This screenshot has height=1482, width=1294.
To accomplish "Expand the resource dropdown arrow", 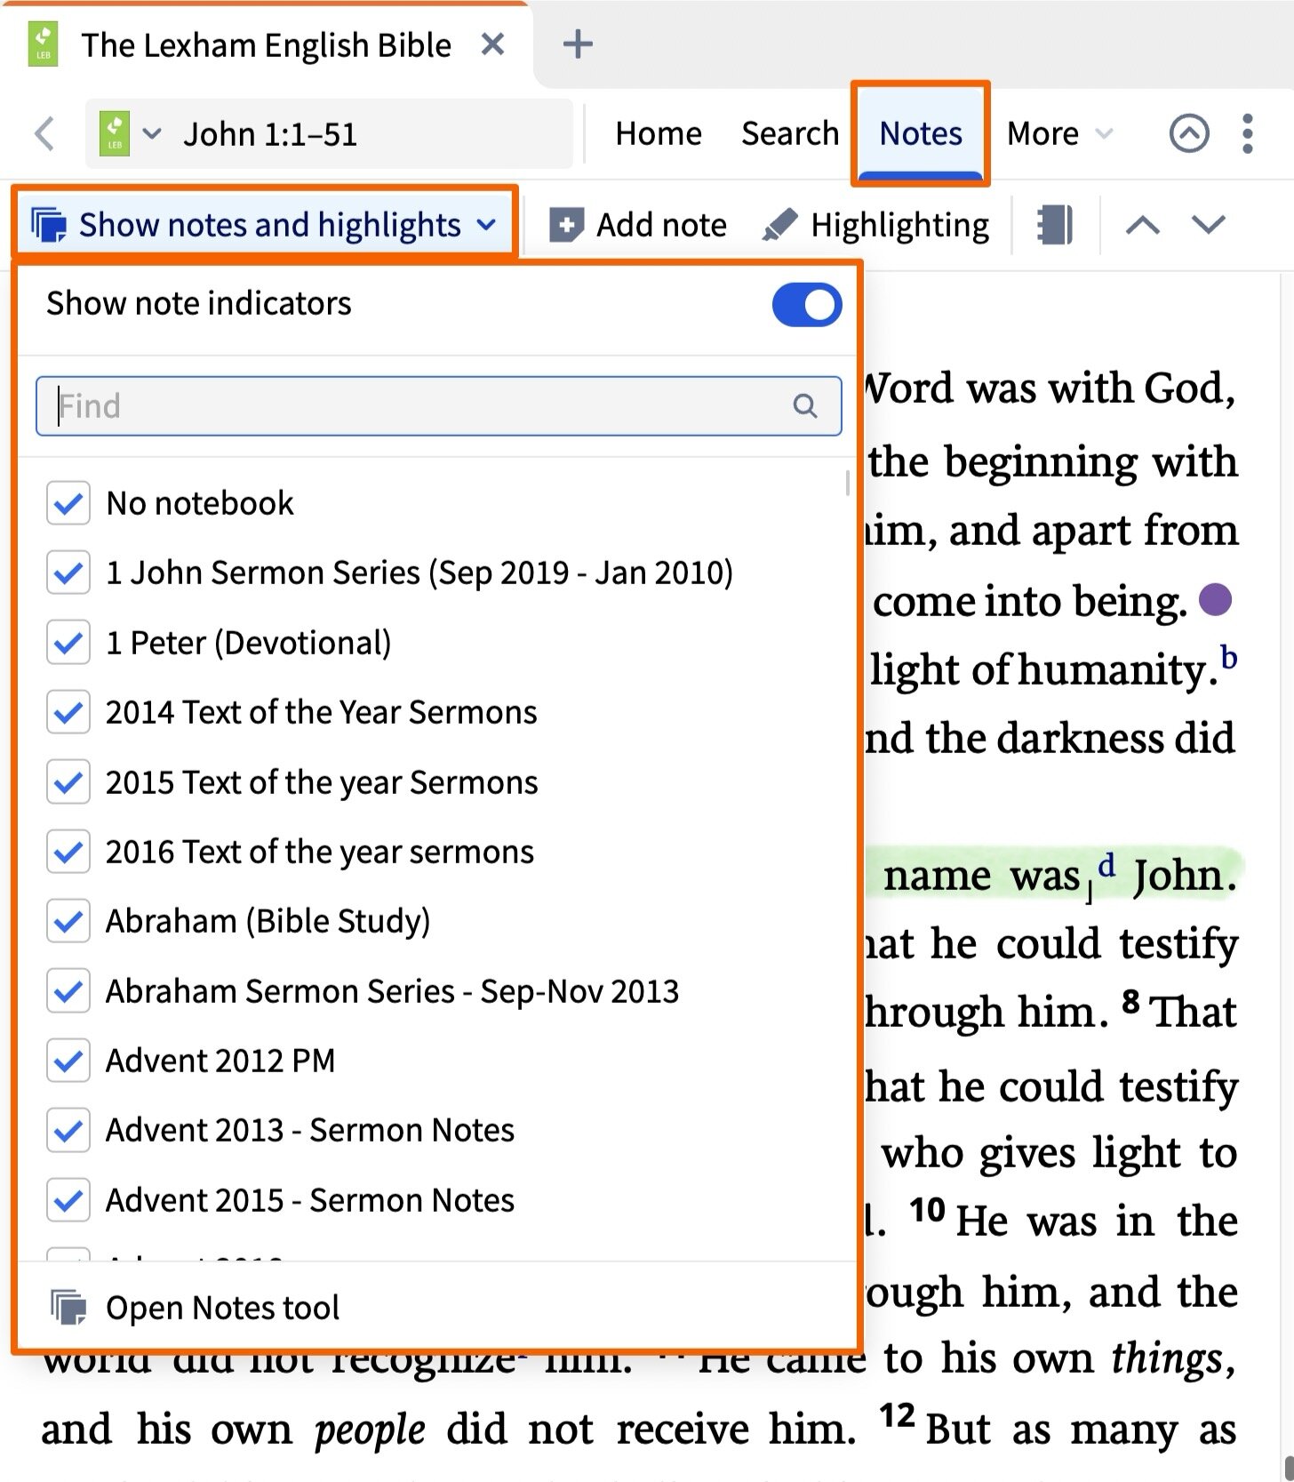I will [152, 134].
